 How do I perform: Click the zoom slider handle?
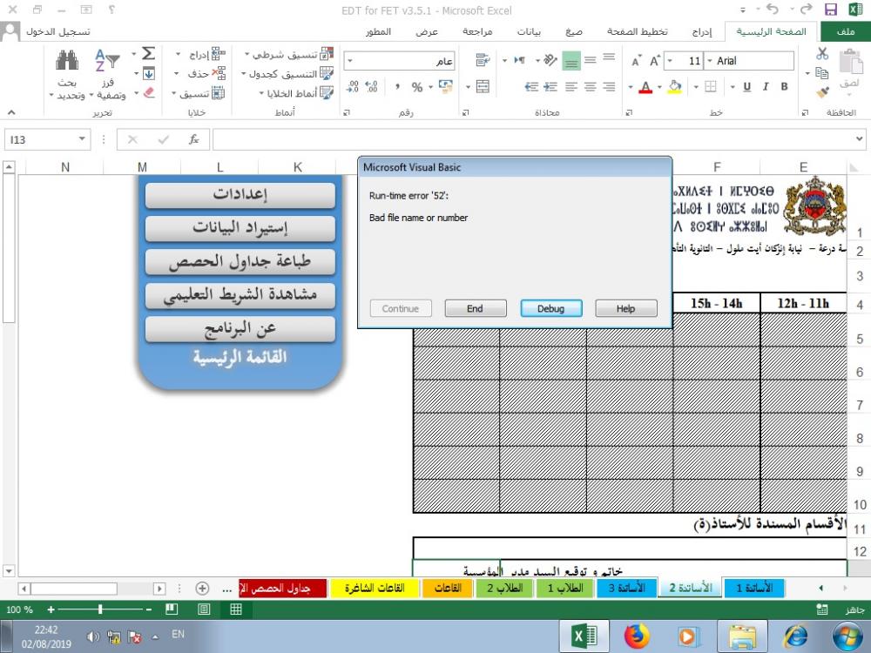(100, 609)
